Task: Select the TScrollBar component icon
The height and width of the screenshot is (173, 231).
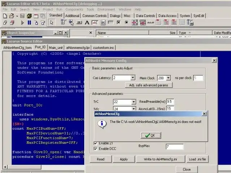Action: point(150,22)
